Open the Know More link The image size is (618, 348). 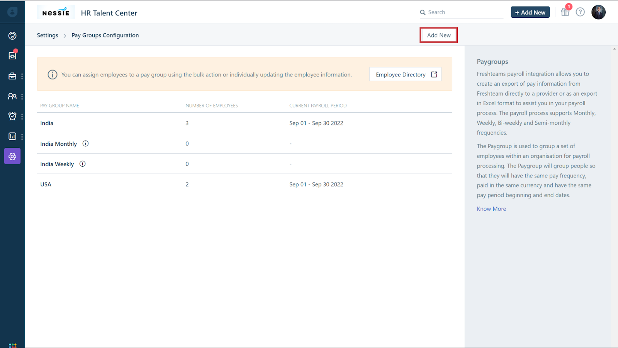491,208
